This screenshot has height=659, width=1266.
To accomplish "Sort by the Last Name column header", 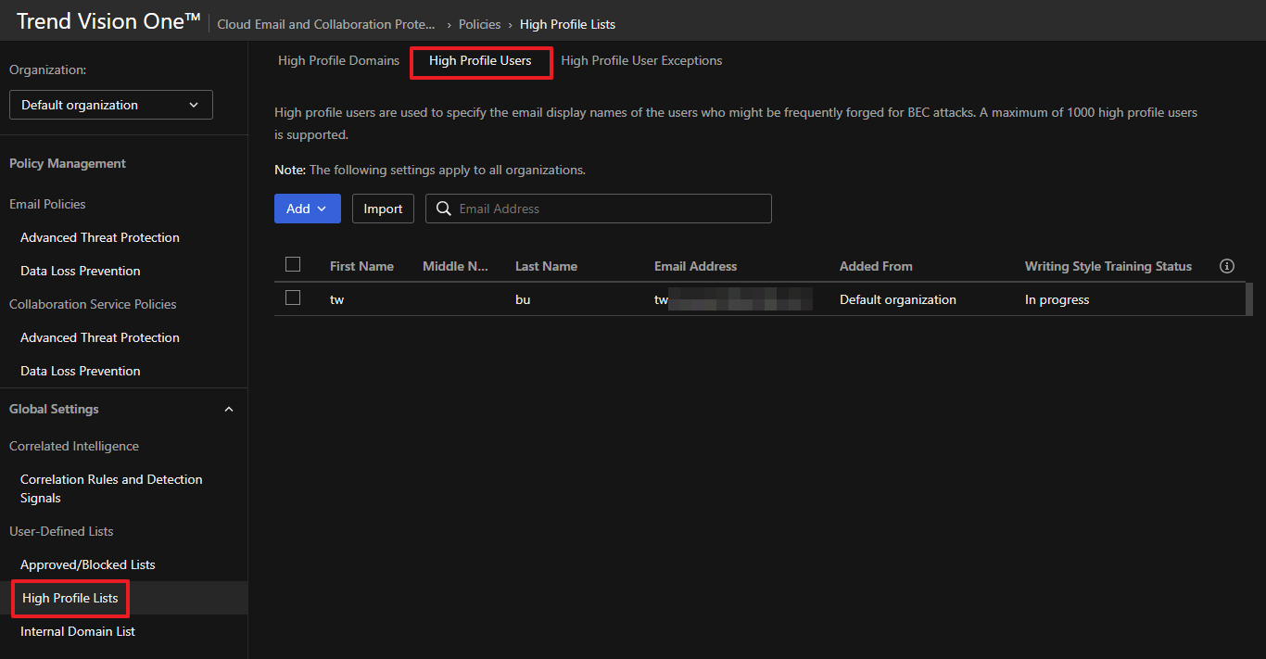I will 546,266.
